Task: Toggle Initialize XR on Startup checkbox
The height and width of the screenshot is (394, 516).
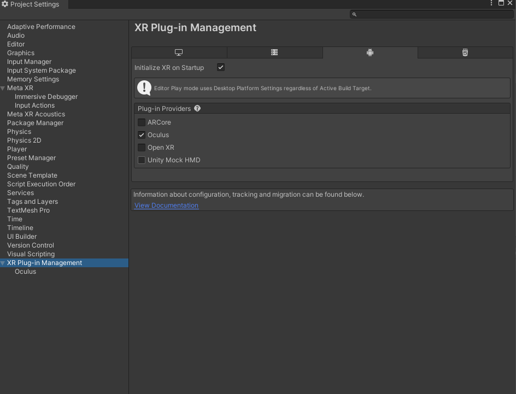Action: point(221,67)
